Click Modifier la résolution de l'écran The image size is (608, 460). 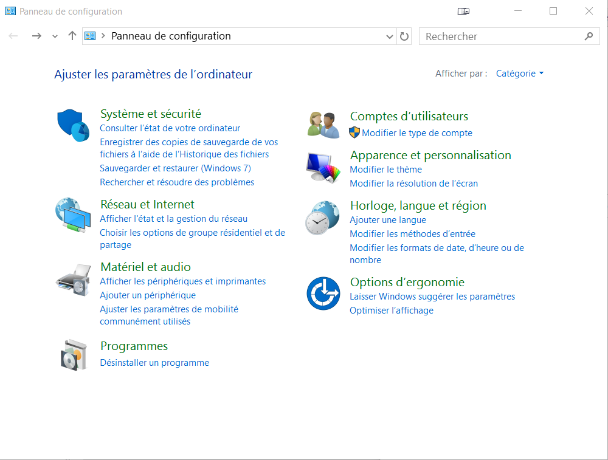coord(413,184)
